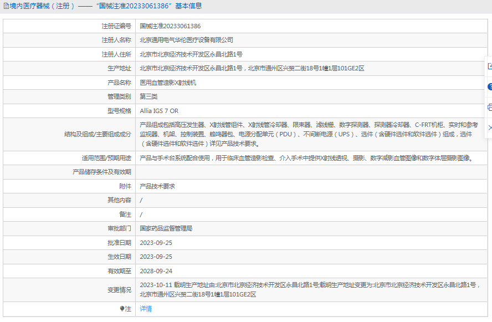Close the floating side toolbar with the X
492x322 pixels.
[x=490, y=127]
